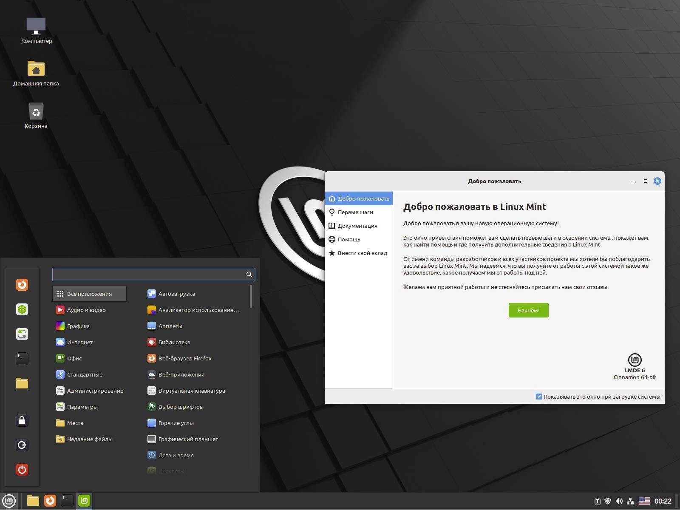Click the green Начнём! button
The image size is (680, 510).
(528, 310)
